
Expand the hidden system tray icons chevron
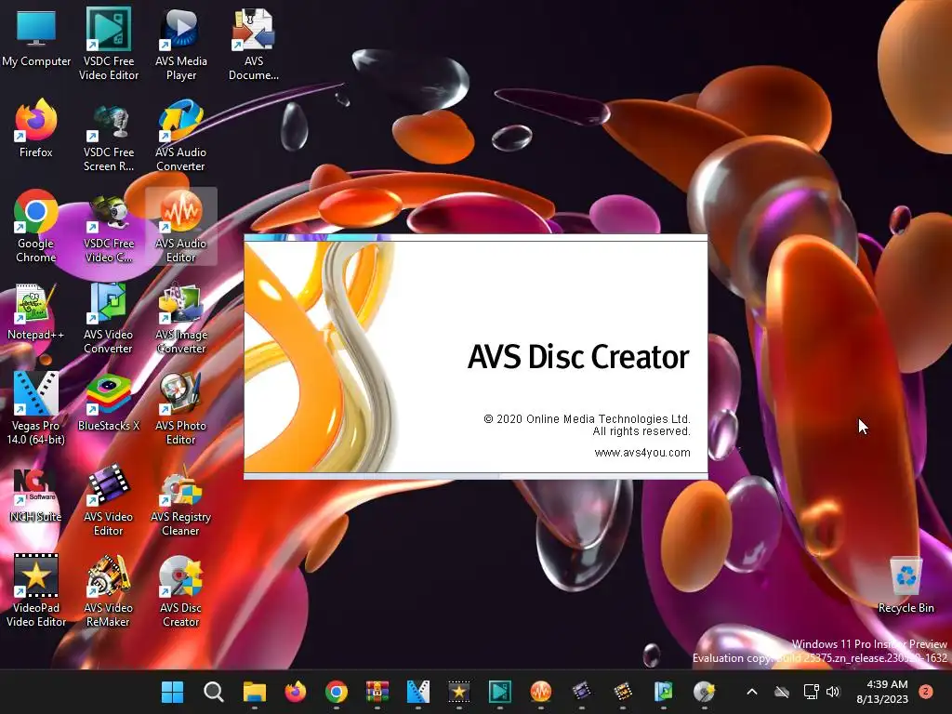[751, 692]
